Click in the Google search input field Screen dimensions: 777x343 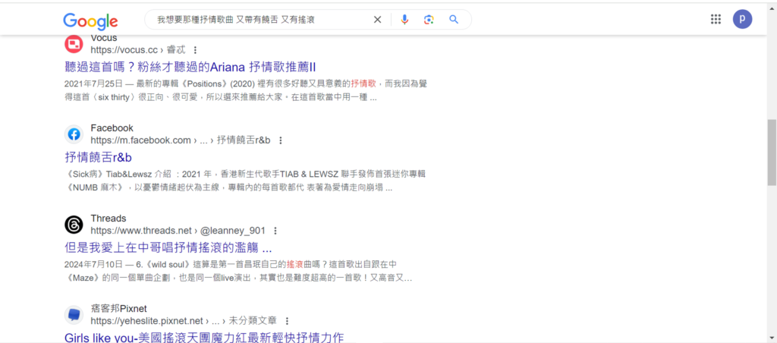[x=258, y=20]
